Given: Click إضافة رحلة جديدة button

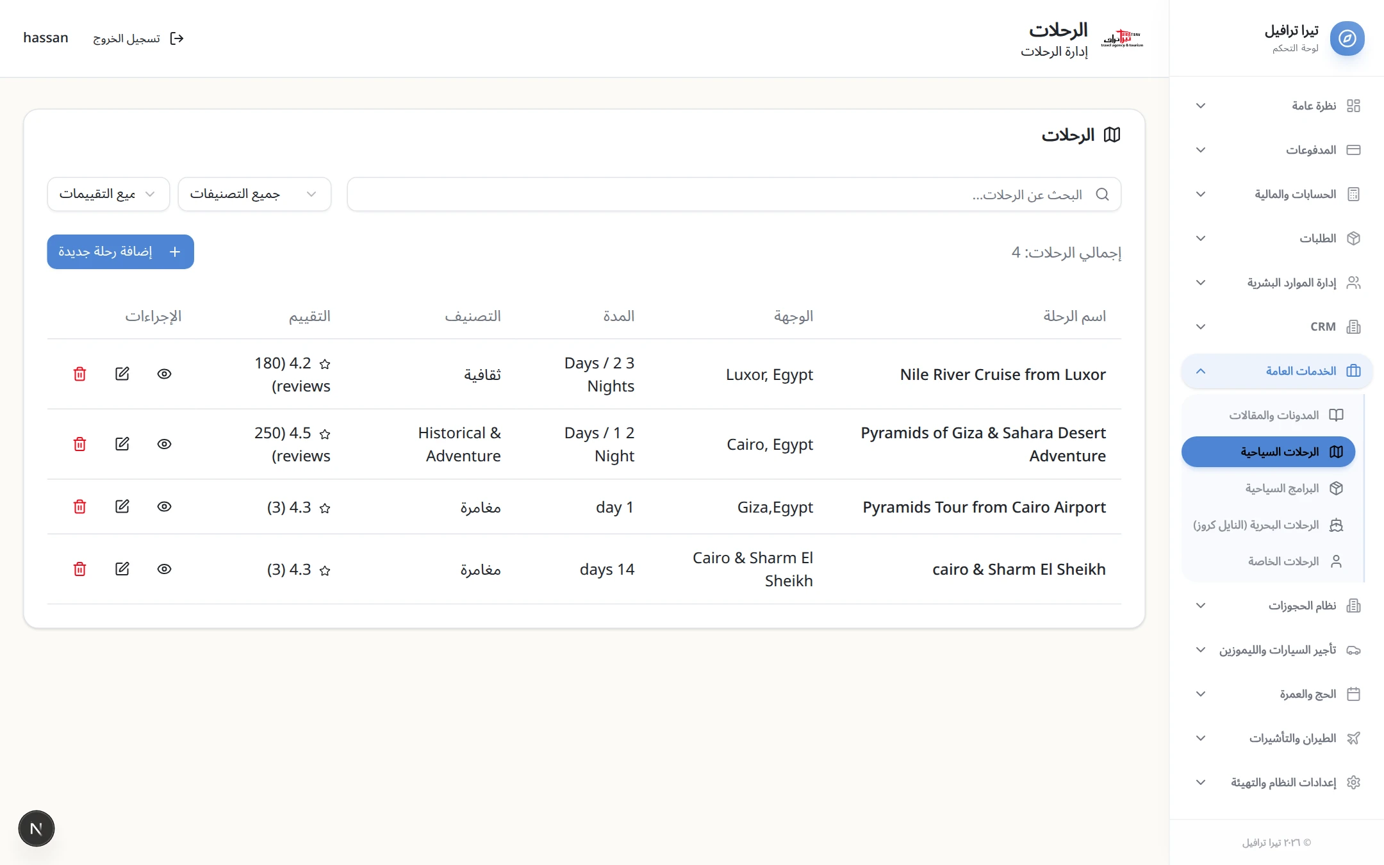Looking at the screenshot, I should [120, 252].
